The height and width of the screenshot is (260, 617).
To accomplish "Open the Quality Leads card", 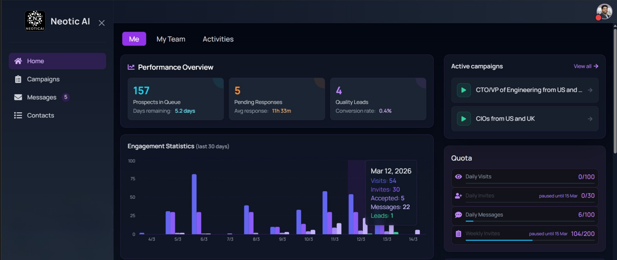I will 378,99.
